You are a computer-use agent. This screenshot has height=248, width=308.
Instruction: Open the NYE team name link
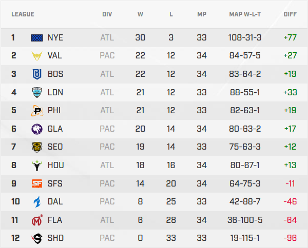click(x=55, y=37)
